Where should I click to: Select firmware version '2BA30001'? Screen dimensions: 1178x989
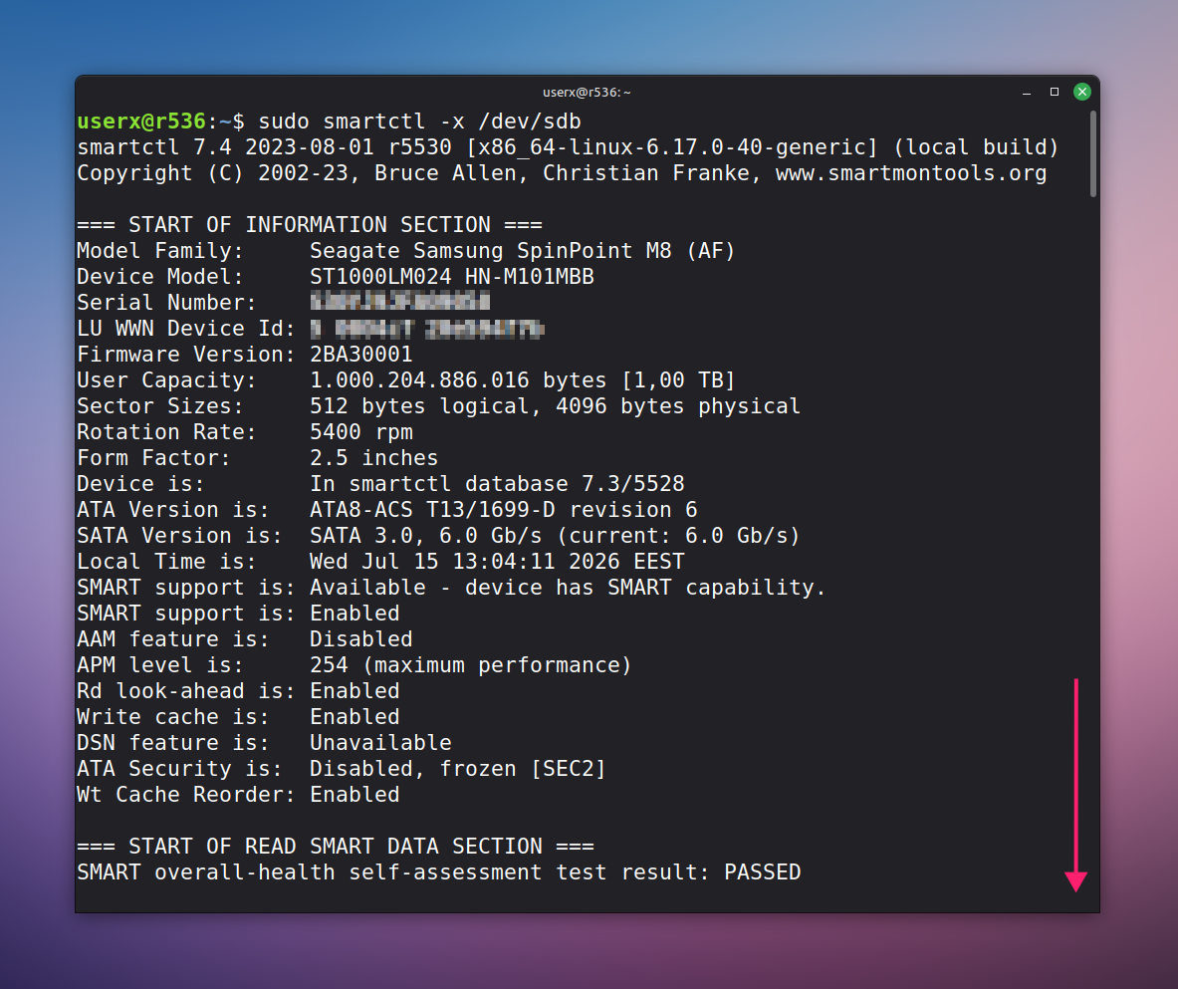point(360,354)
